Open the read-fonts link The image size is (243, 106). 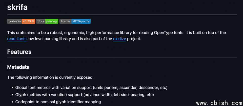[17, 39]
